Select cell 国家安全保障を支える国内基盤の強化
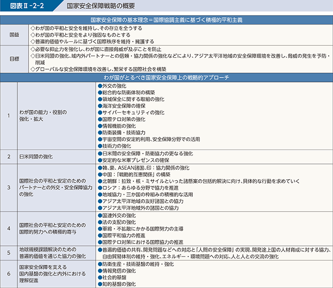333x288 pixels. [x=57, y=274]
